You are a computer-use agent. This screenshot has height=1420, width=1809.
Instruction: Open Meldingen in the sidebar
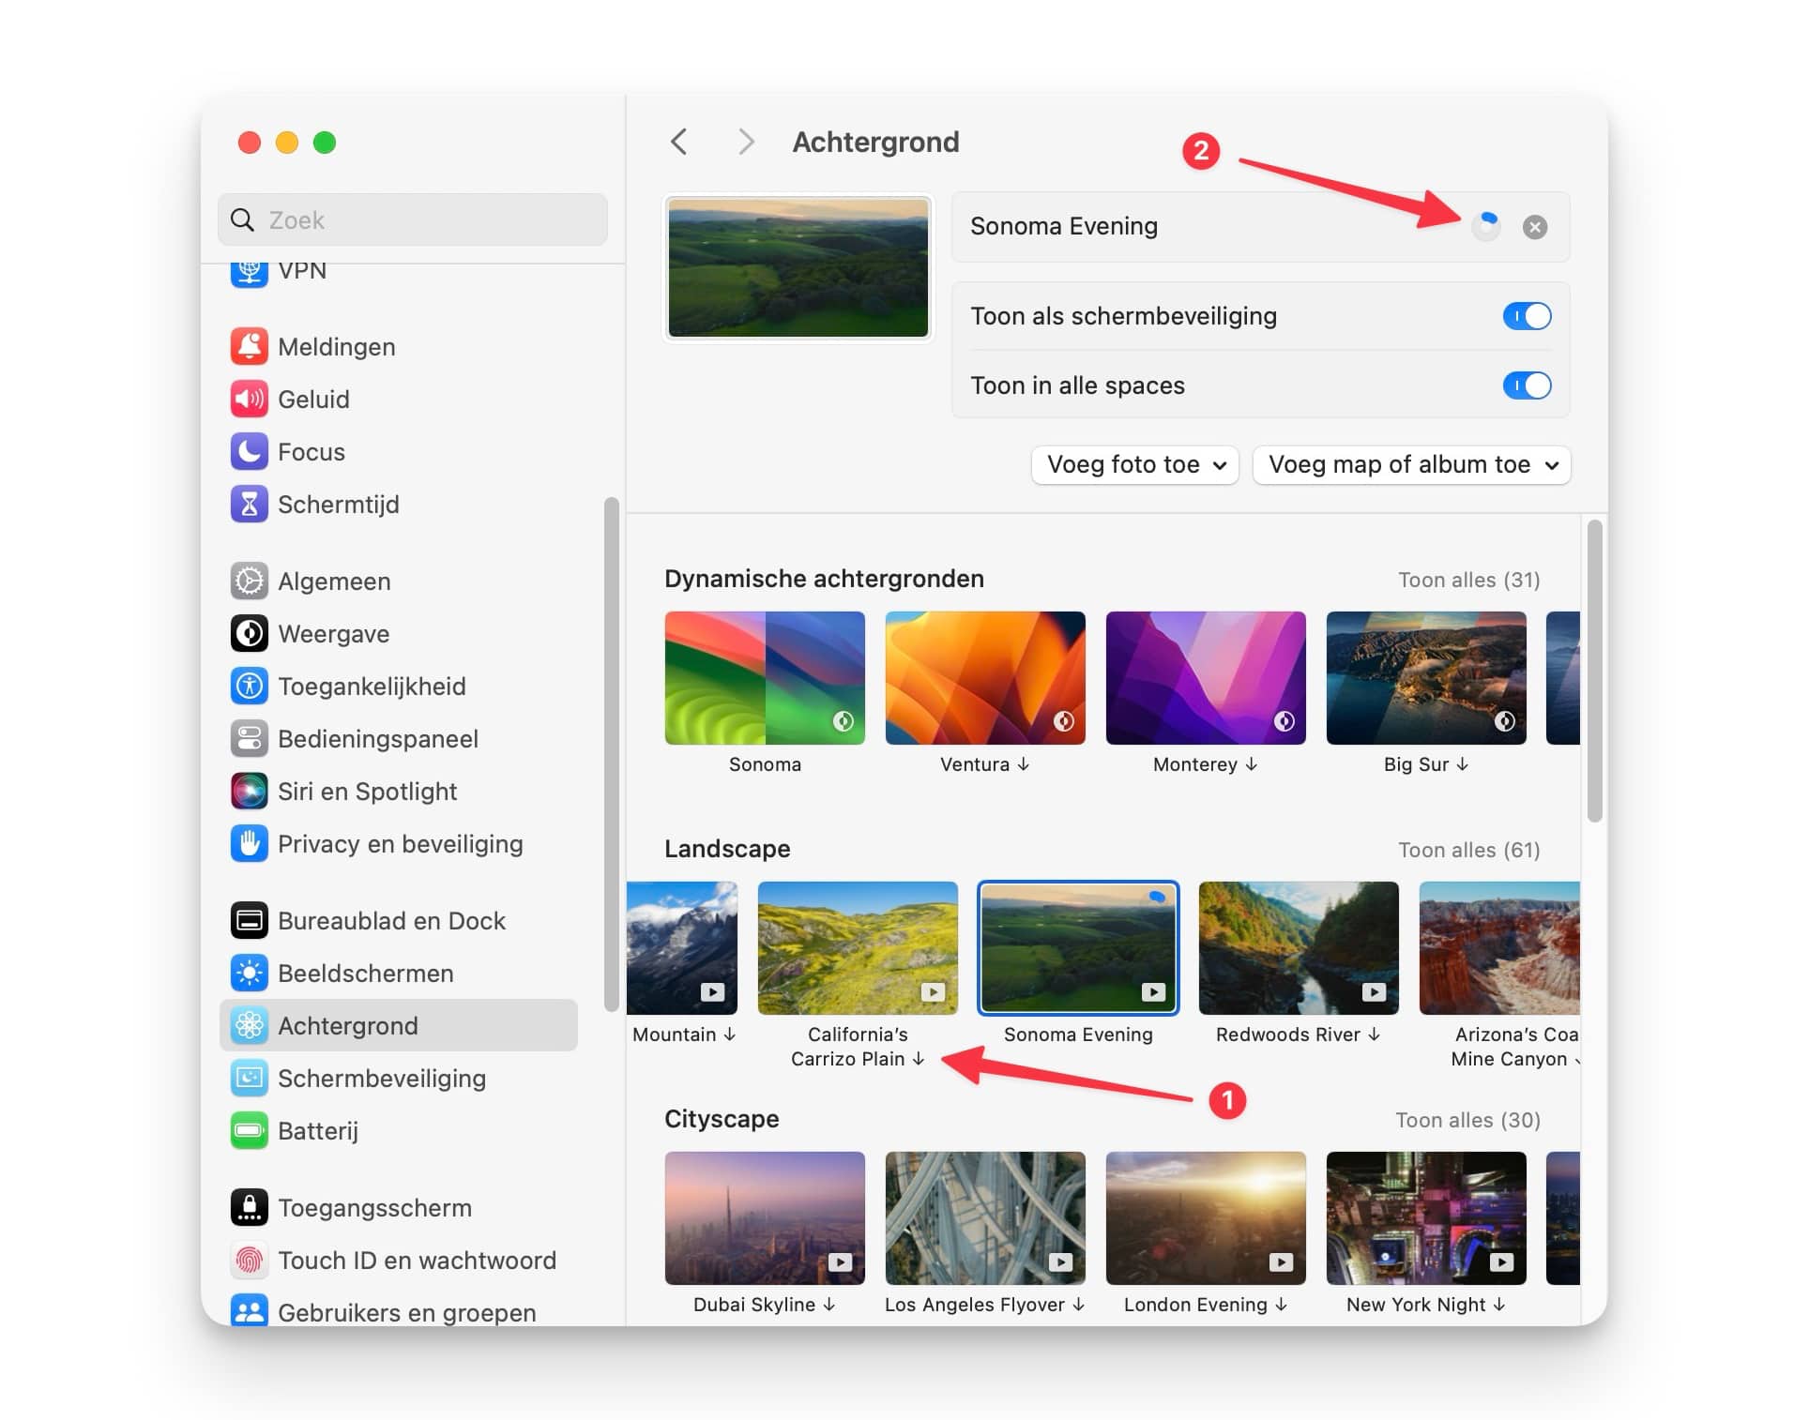tap(399, 347)
